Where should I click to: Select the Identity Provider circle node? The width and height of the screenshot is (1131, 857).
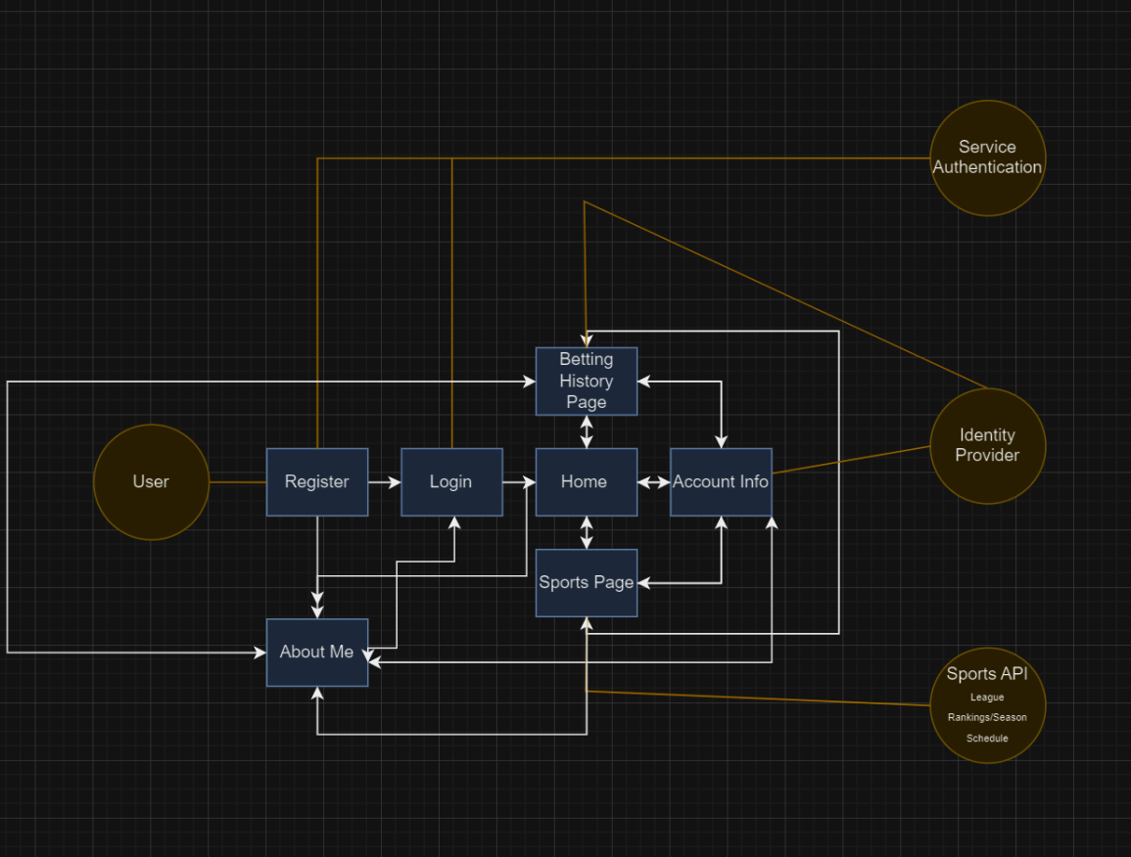click(x=987, y=445)
